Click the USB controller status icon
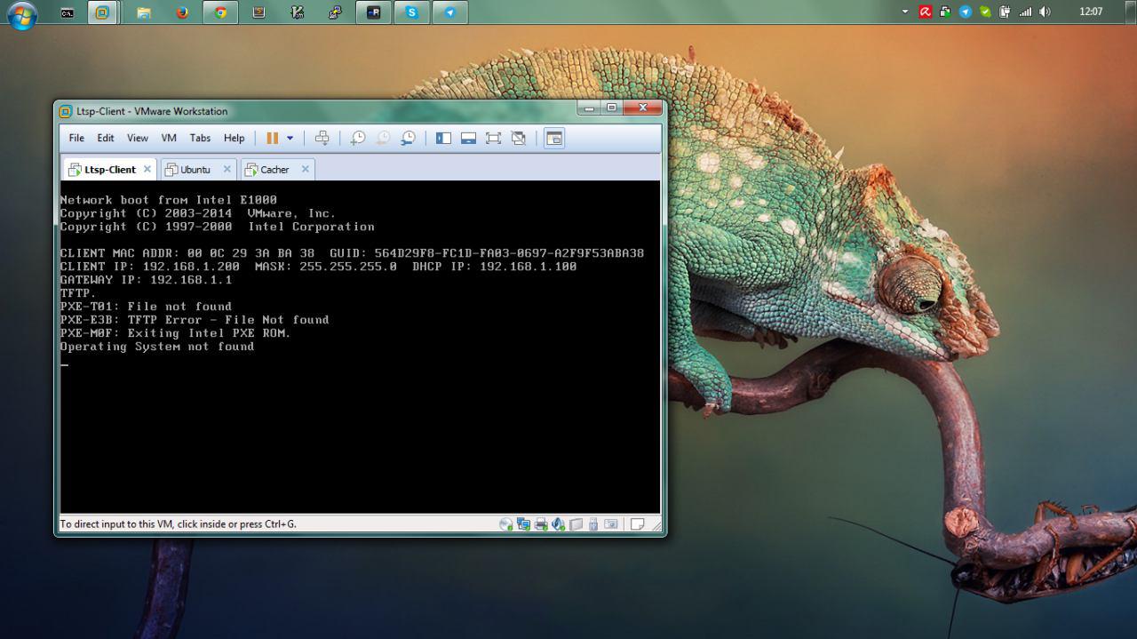Image resolution: width=1137 pixels, height=639 pixels. (x=592, y=524)
